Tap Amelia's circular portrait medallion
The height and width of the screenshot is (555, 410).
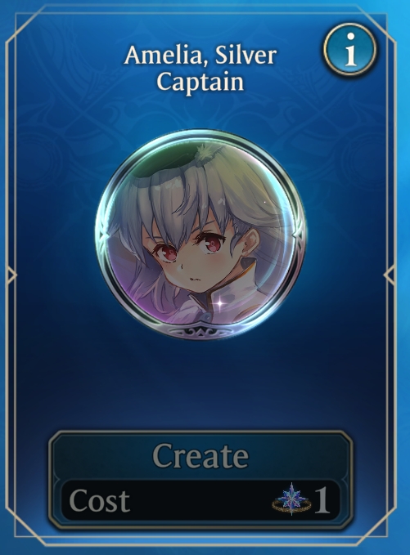coord(201,235)
